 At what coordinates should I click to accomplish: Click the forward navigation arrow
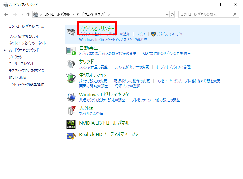pyautogui.click(x=15, y=14)
